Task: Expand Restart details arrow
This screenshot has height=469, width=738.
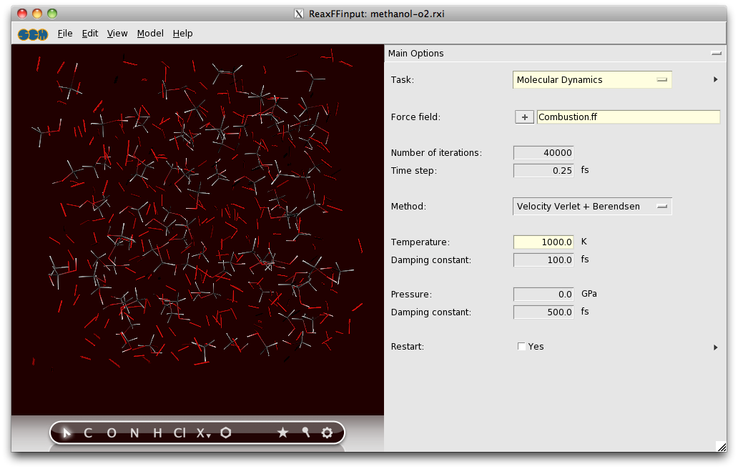Action: click(x=715, y=347)
